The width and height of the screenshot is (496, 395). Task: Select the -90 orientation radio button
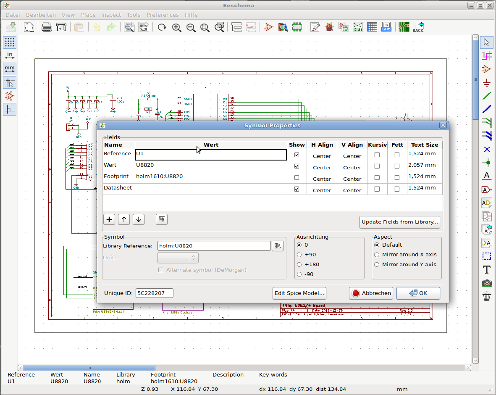pos(299,274)
